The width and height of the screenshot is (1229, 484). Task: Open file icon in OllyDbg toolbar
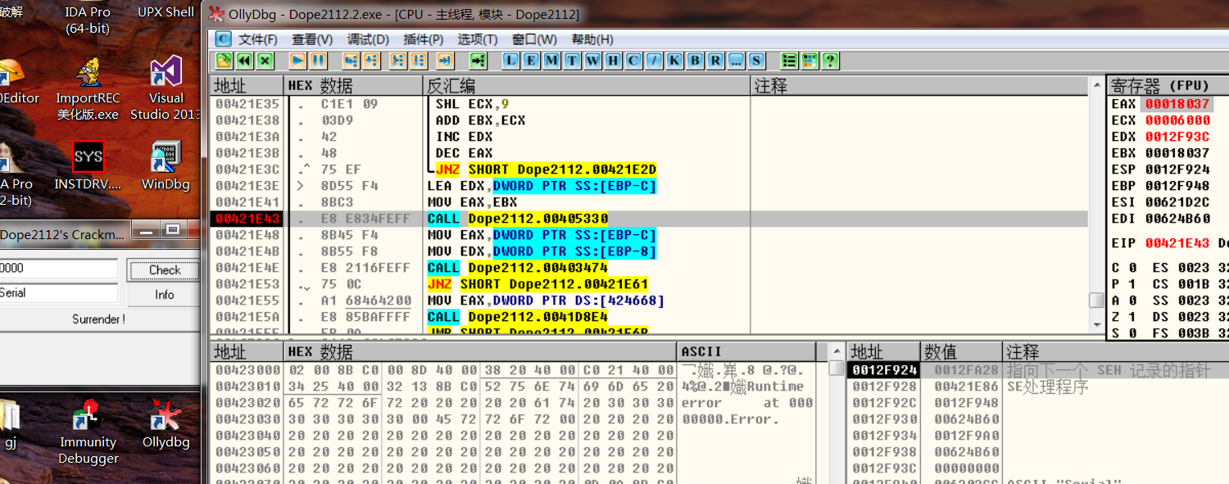pos(224,61)
